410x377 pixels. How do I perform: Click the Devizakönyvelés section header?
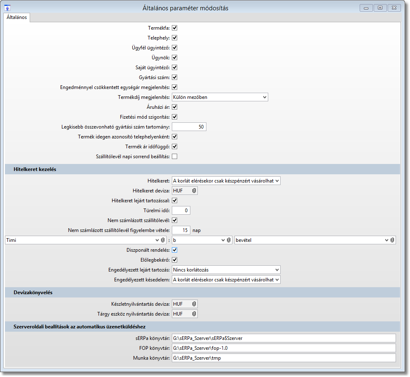(x=202, y=292)
